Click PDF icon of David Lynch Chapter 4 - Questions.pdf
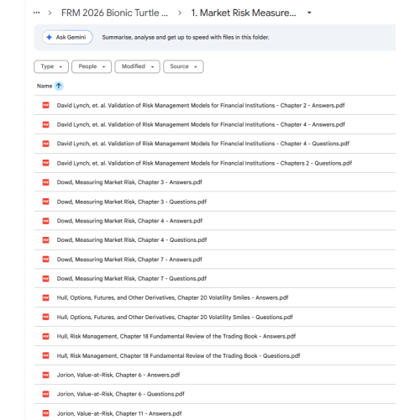This screenshot has height=420, width=420. point(46,144)
